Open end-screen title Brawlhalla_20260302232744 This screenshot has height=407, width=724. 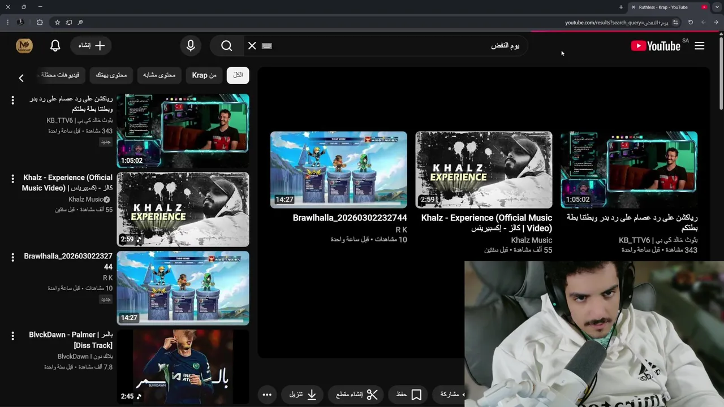[x=350, y=218]
